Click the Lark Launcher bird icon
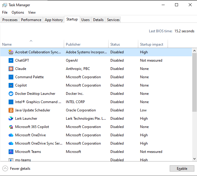Image resolution: width=197 pixels, height=176 pixels. [11, 119]
